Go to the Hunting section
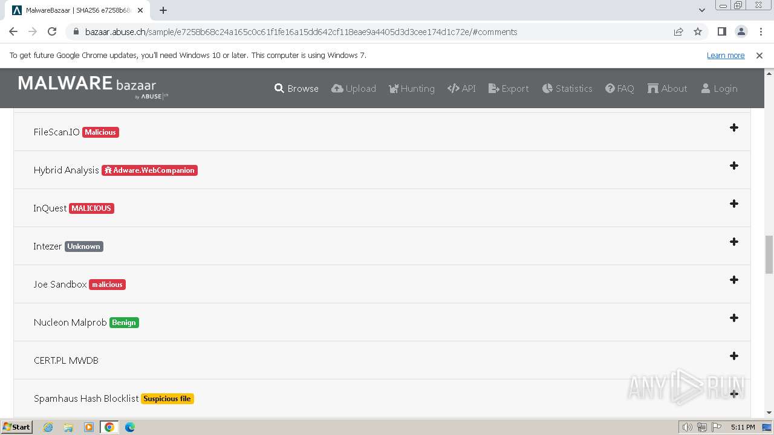 pos(412,88)
